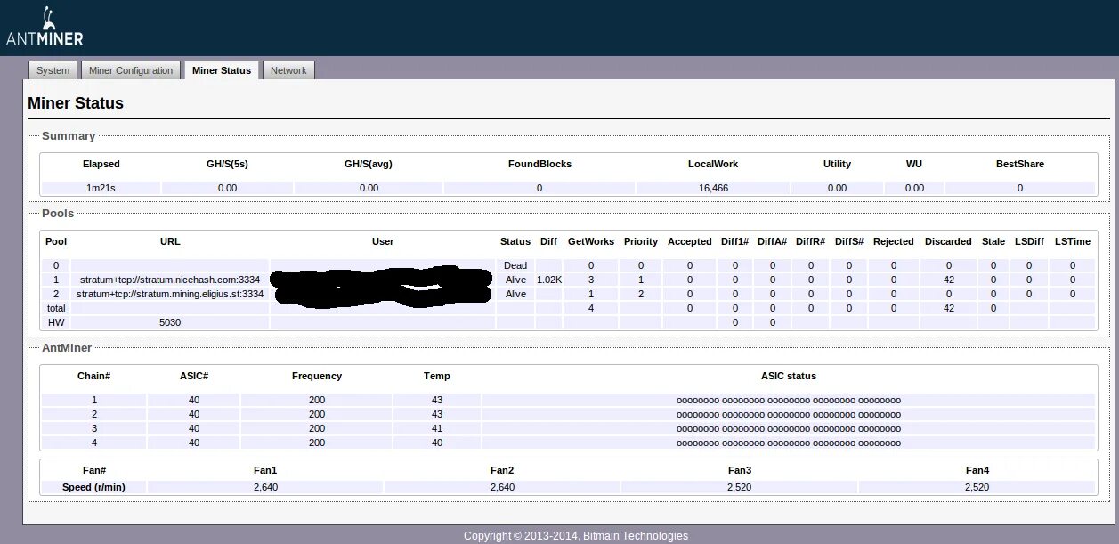Click the Fan4 speed value 2,520

click(977, 487)
